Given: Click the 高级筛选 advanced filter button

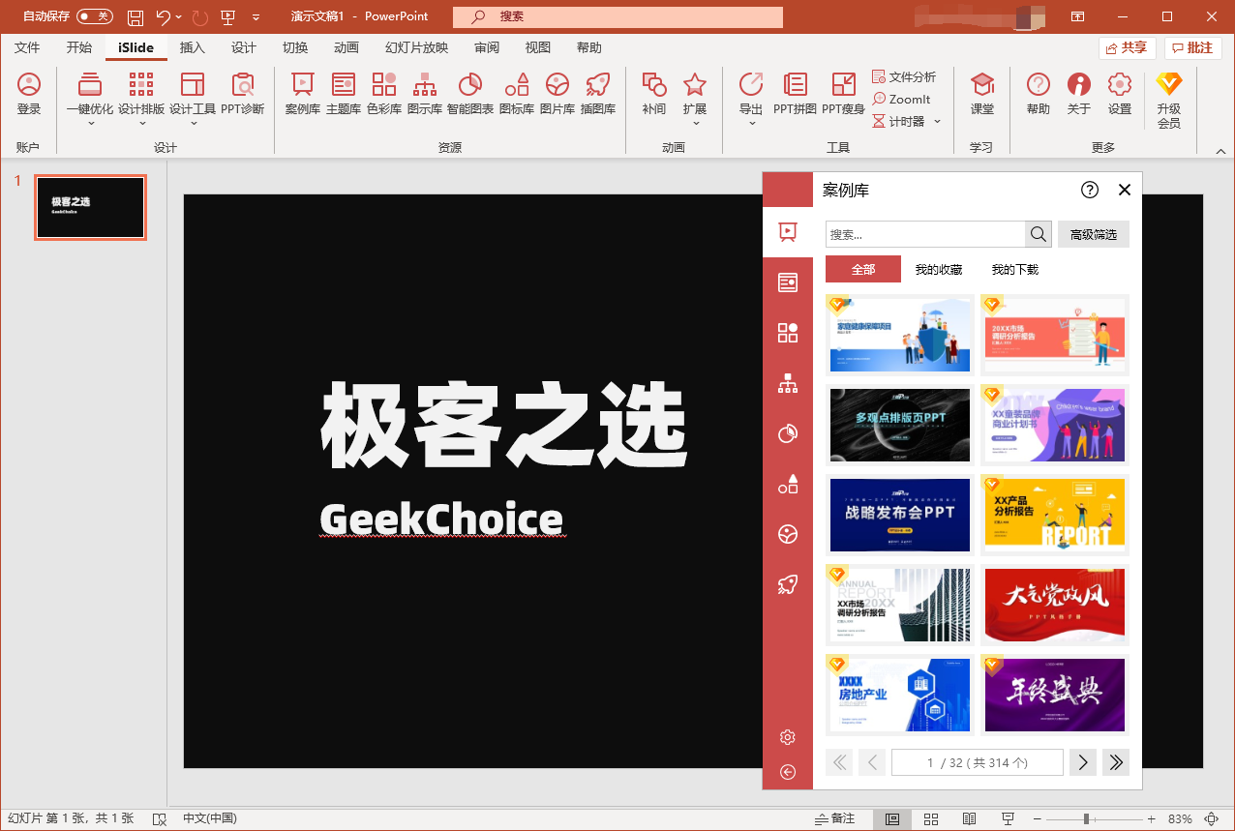Looking at the screenshot, I should pos(1093,234).
